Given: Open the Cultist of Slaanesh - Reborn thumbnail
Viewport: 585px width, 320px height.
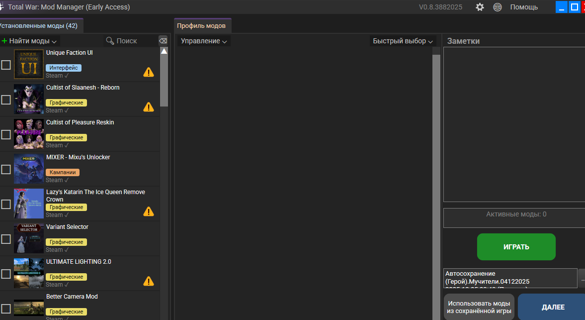Looking at the screenshot, I should tap(29, 99).
